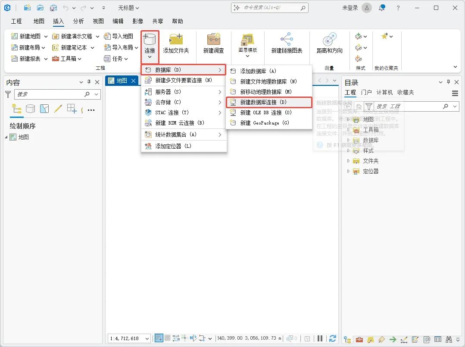Switch to the 地图 ribbon tab
The image size is (465, 347).
click(39, 21)
